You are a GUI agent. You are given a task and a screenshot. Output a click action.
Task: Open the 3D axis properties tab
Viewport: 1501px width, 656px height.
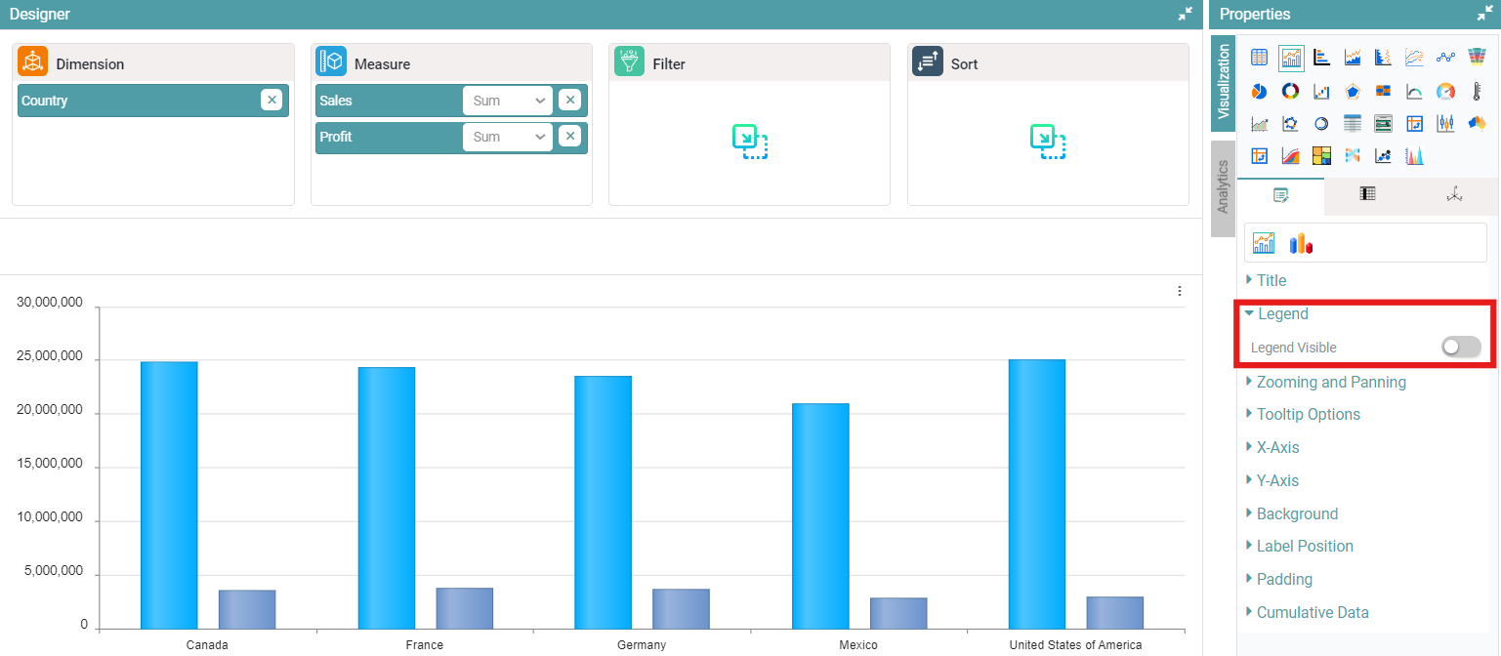[1454, 194]
